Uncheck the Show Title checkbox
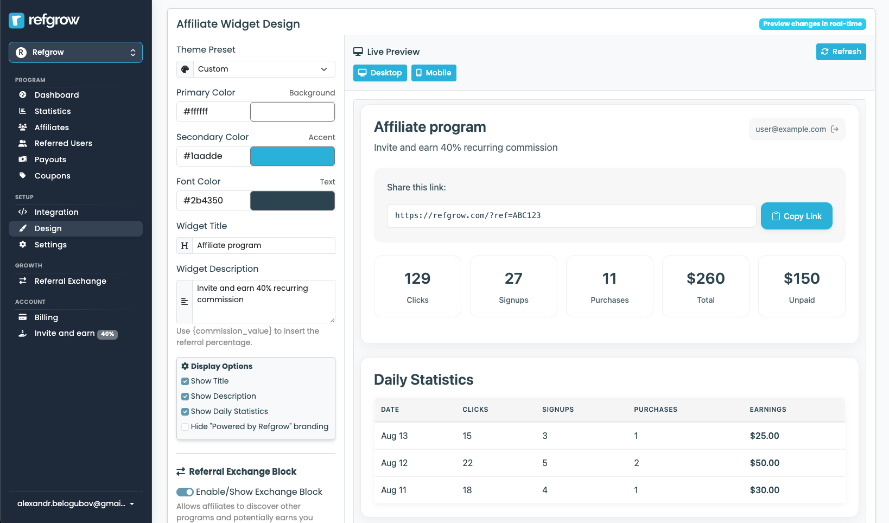 click(x=185, y=381)
